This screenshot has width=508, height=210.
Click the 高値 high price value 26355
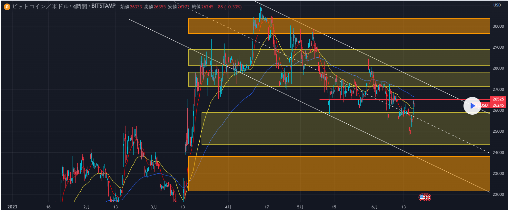[x=159, y=7]
